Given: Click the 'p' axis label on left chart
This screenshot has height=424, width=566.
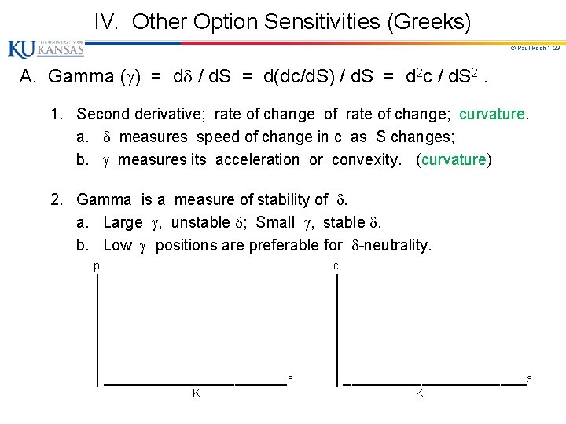Looking at the screenshot, I should tap(97, 266).
